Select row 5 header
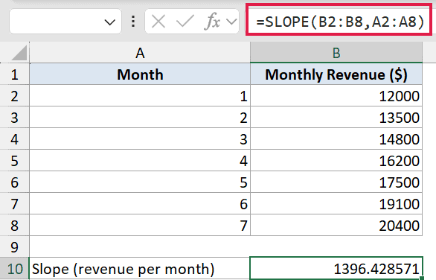 point(14,160)
